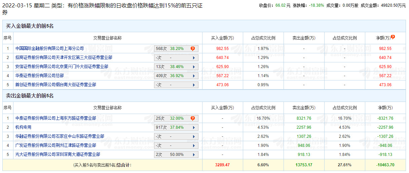Expand the arrow in 华融证券石家庄 row's -次 box

[194, 136]
